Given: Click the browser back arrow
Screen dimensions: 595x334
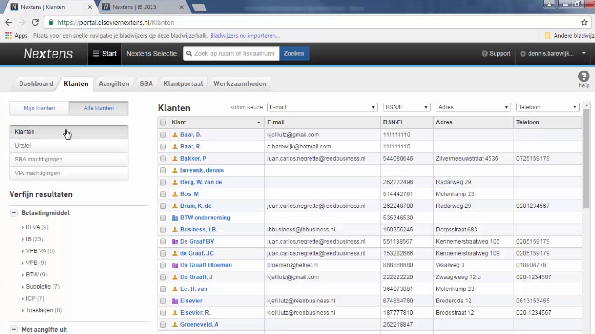Looking at the screenshot, I should pos(8,22).
